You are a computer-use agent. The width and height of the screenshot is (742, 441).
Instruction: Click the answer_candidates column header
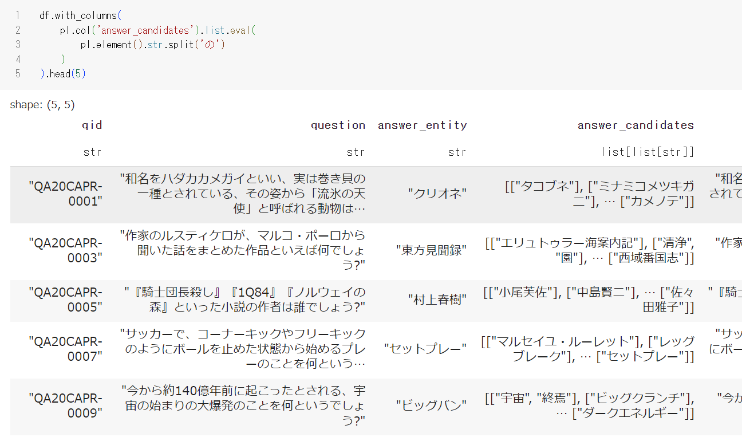click(636, 124)
